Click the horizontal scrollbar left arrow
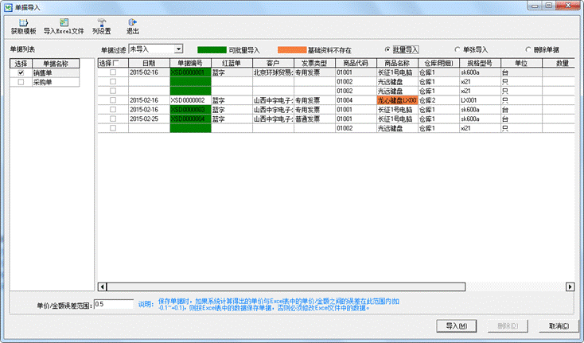The width and height of the screenshot is (584, 343). pyautogui.click(x=102, y=286)
